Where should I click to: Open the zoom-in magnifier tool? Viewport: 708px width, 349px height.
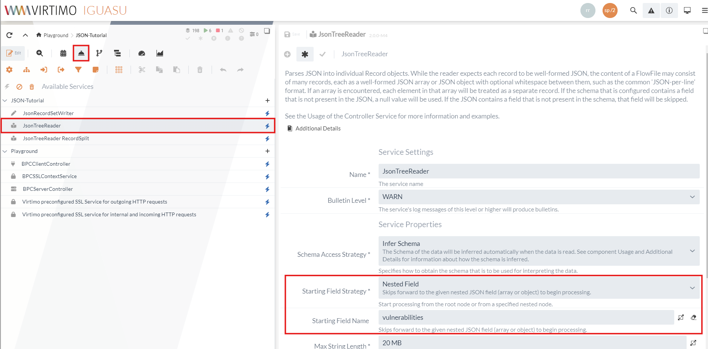(39, 53)
